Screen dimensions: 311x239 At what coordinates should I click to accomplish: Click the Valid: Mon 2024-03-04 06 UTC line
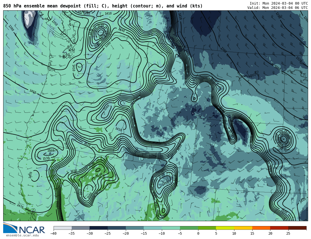coord(278,7)
